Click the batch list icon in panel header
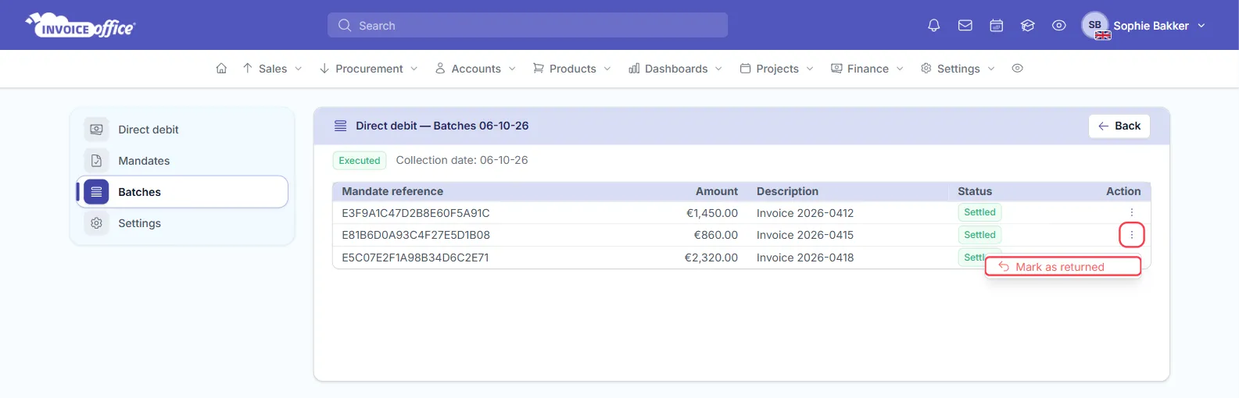 coord(340,126)
